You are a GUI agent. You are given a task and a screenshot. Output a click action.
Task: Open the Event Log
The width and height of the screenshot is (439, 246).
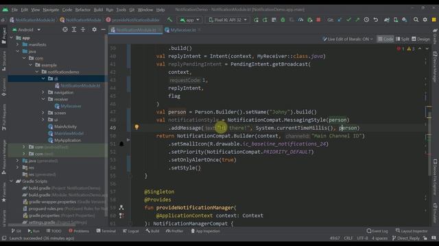[377, 231]
